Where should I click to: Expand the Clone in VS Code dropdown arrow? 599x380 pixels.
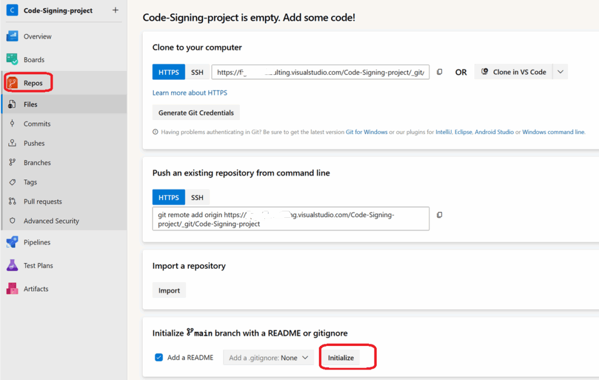pos(560,72)
